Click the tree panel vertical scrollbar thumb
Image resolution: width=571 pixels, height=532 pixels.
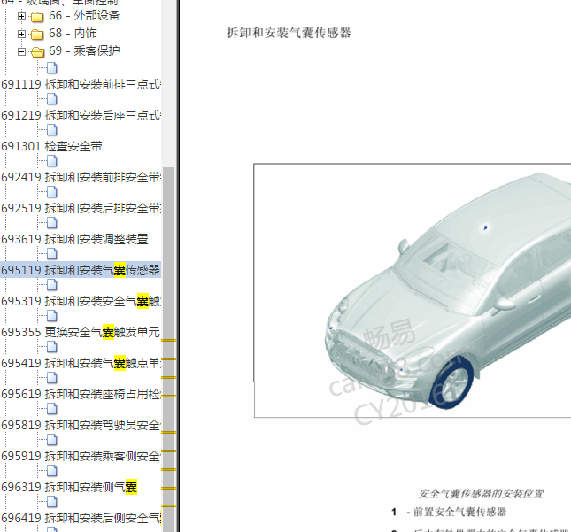168,350
